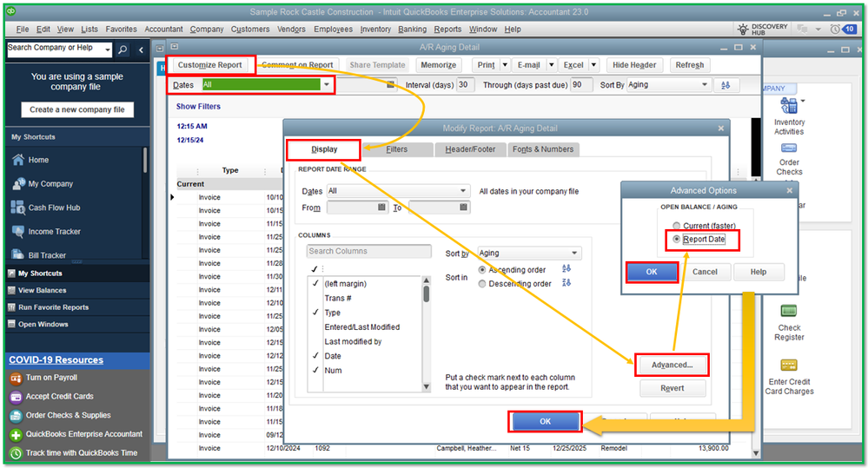The image size is (868, 468).
Task: Open Sort by dropdown in Modify Report dialog
Action: coord(574,253)
